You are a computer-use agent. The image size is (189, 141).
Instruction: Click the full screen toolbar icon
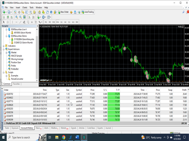pos(47,12)
